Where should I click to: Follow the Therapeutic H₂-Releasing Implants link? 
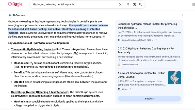[x=33, y=49]
